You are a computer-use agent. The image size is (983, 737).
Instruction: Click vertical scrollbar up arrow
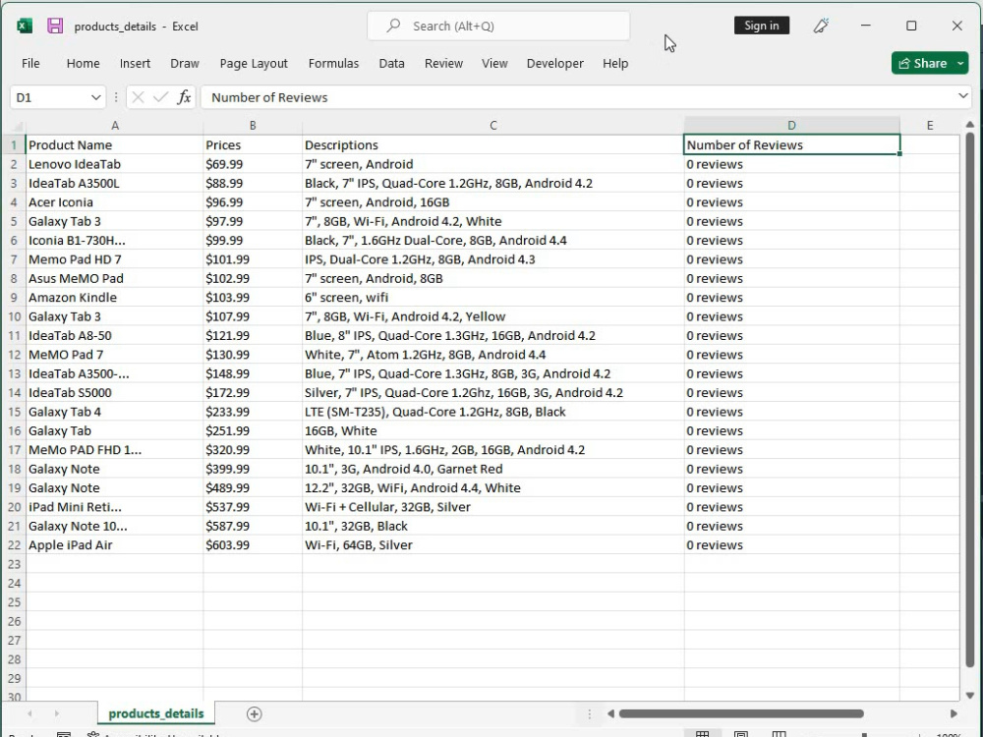[970, 125]
